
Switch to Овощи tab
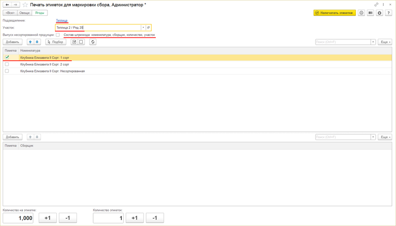coord(25,13)
